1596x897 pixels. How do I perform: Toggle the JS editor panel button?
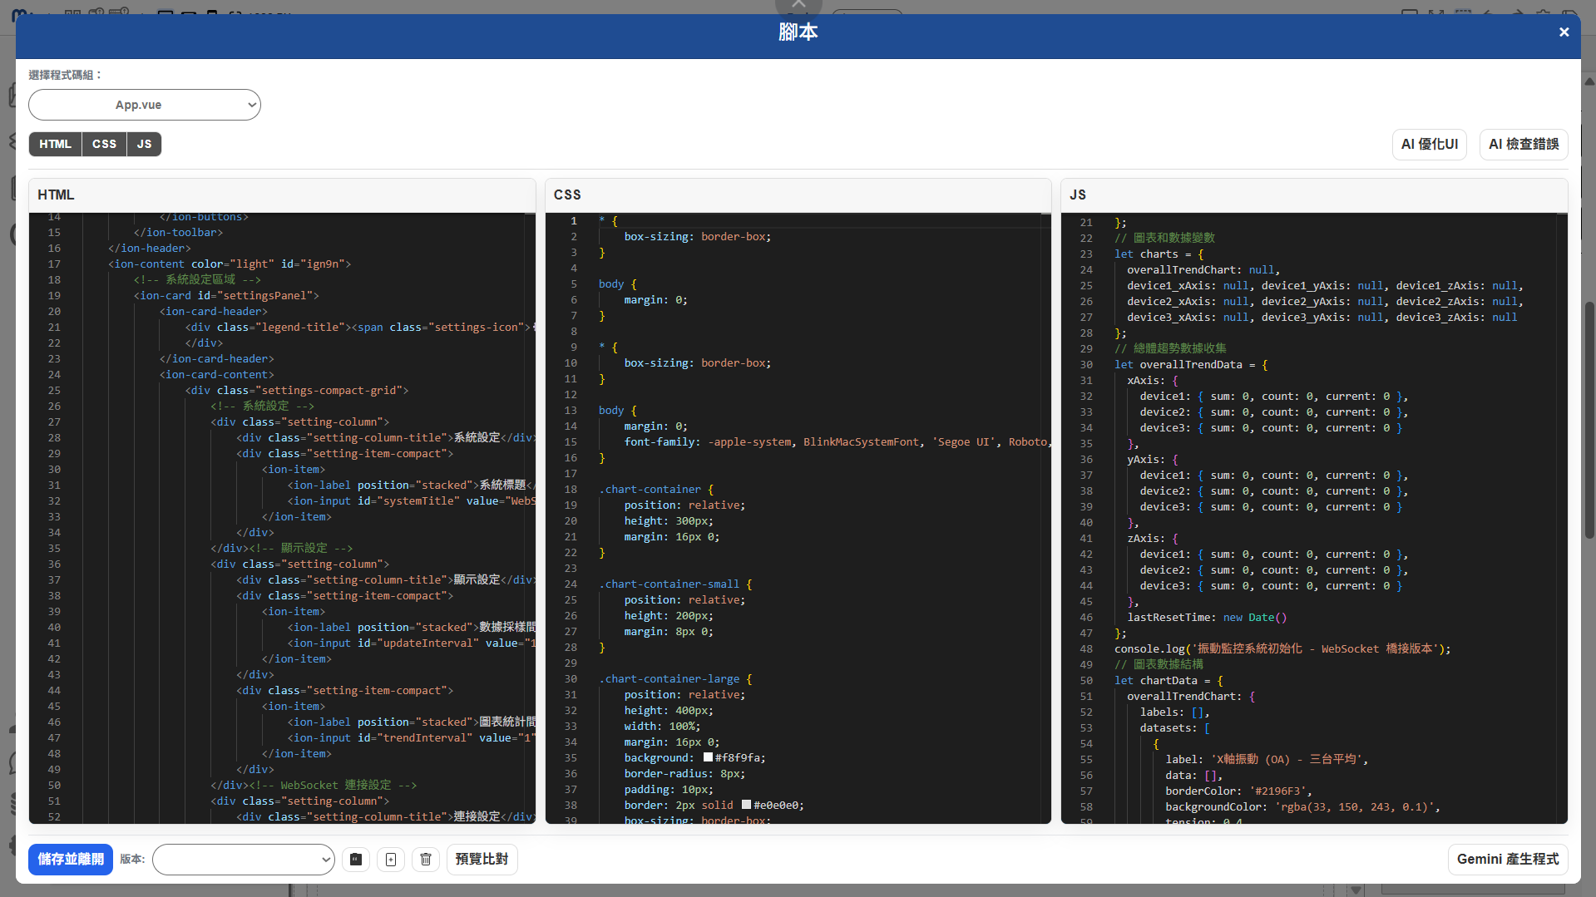[x=144, y=144]
